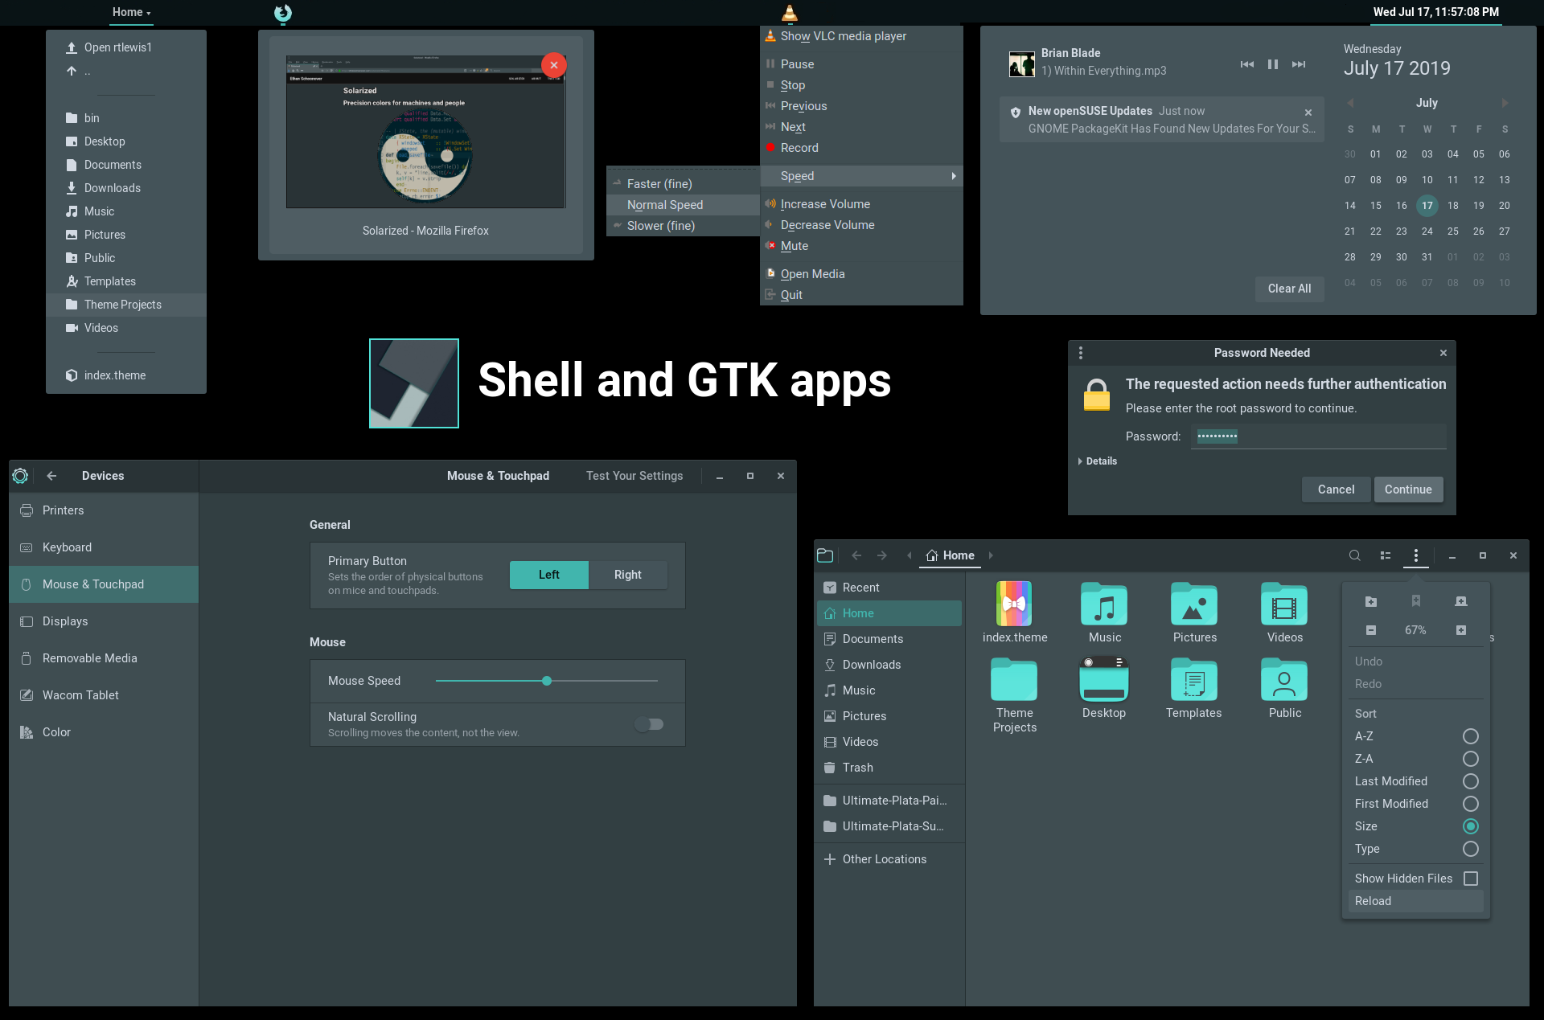Close Solarized Firefox window thumbnail with red button
This screenshot has width=1544, height=1020.
click(x=554, y=65)
